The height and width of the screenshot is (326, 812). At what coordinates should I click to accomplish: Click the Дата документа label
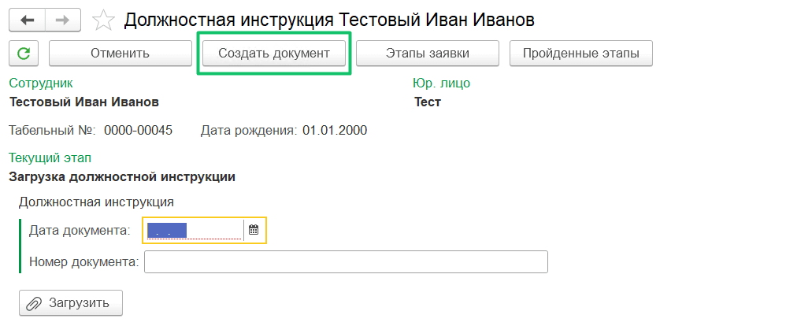80,231
